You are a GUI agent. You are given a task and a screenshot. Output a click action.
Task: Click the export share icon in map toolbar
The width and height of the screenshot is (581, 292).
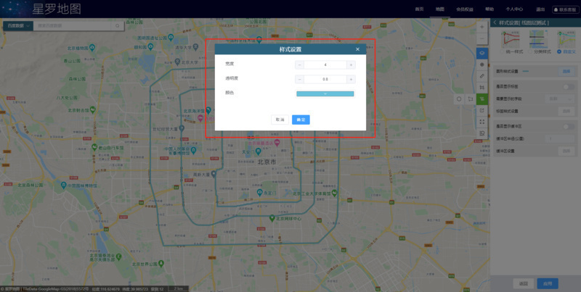pyautogui.click(x=482, y=110)
